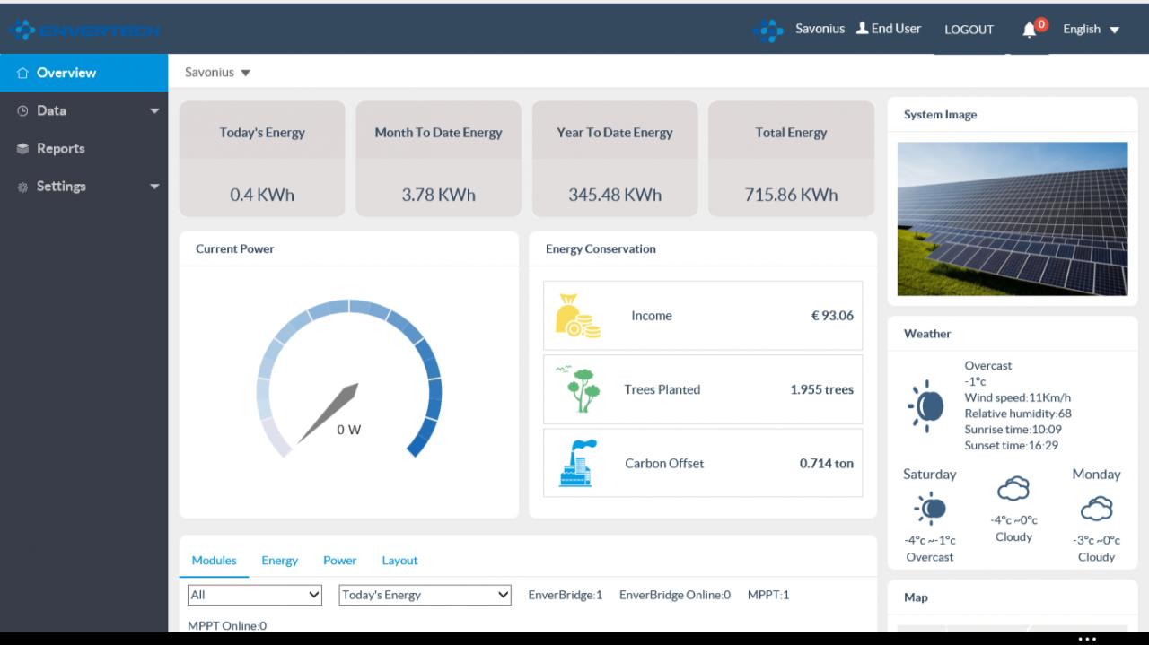The image size is (1149, 645).
Task: Expand the Data menu arrow
Action: click(x=154, y=111)
